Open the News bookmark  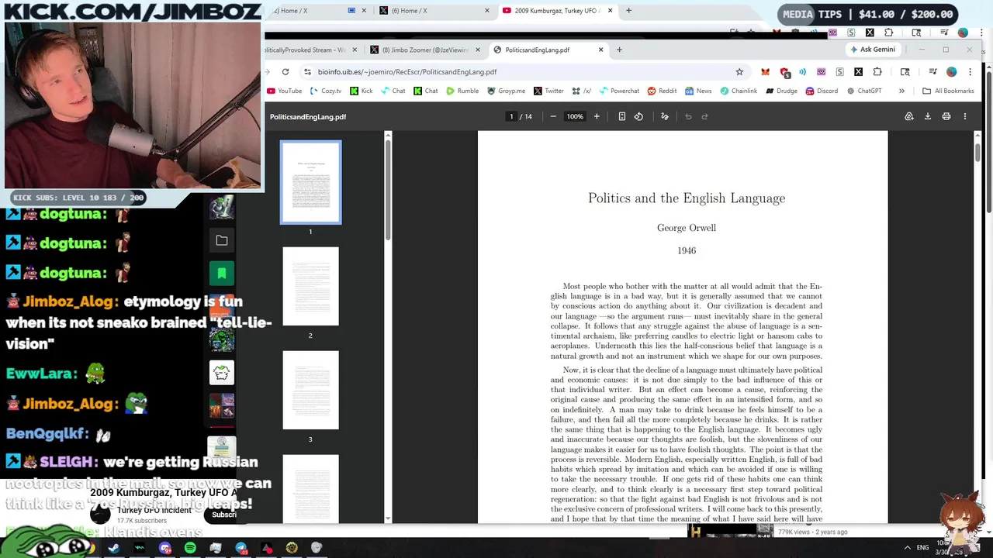pos(697,91)
